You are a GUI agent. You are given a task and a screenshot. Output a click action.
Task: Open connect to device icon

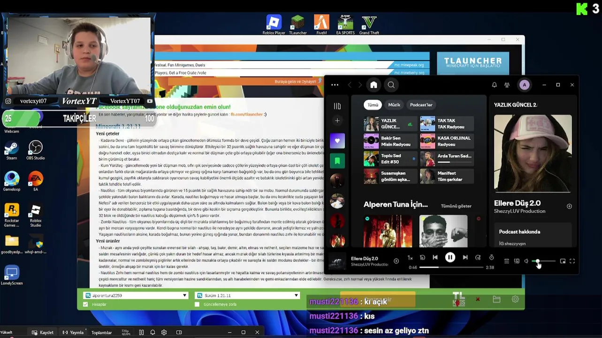pos(517,261)
